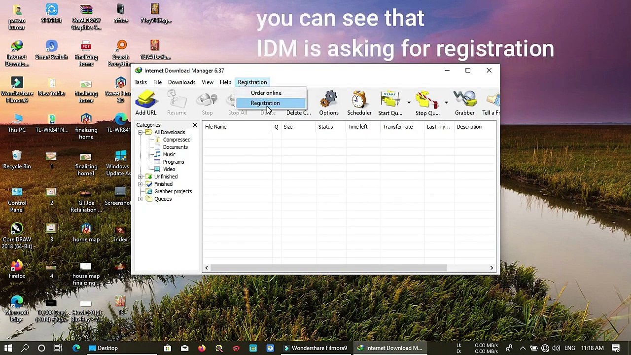
Task: Collapse the All Downloads tree node
Action: [x=140, y=132]
